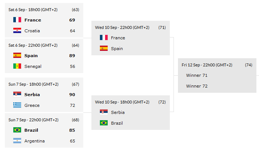The height and width of the screenshot is (151, 259).
Task: Select Winner 72 slot in final
Action: (196, 86)
